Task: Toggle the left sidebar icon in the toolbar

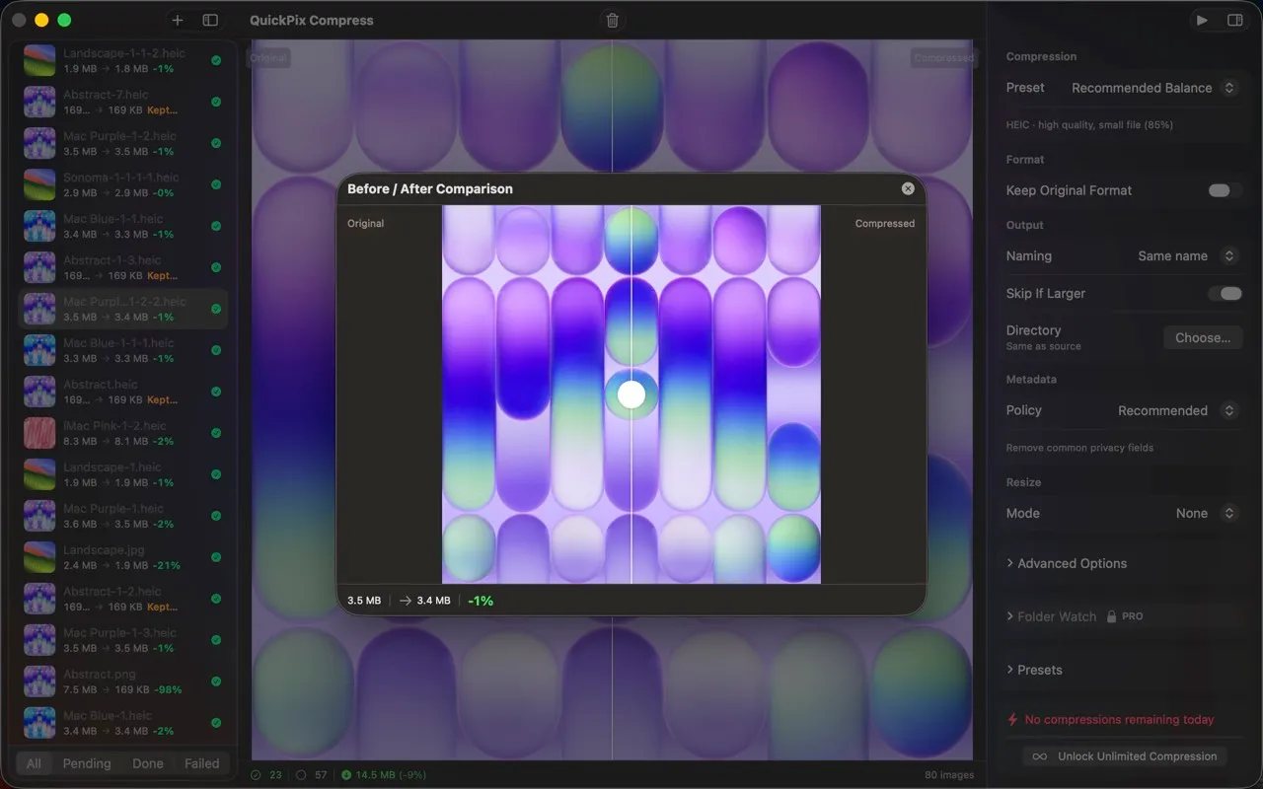Action: tap(210, 20)
